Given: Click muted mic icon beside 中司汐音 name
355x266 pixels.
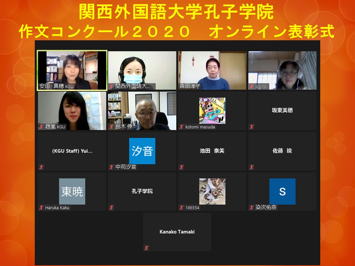Looking at the screenshot, I should (111, 167).
